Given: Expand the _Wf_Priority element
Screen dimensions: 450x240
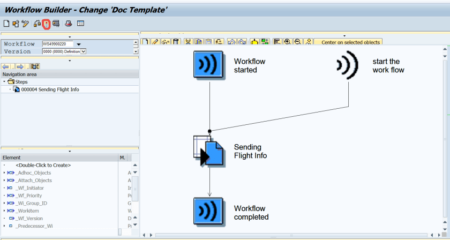Looking at the screenshot, I should tap(4, 196).
